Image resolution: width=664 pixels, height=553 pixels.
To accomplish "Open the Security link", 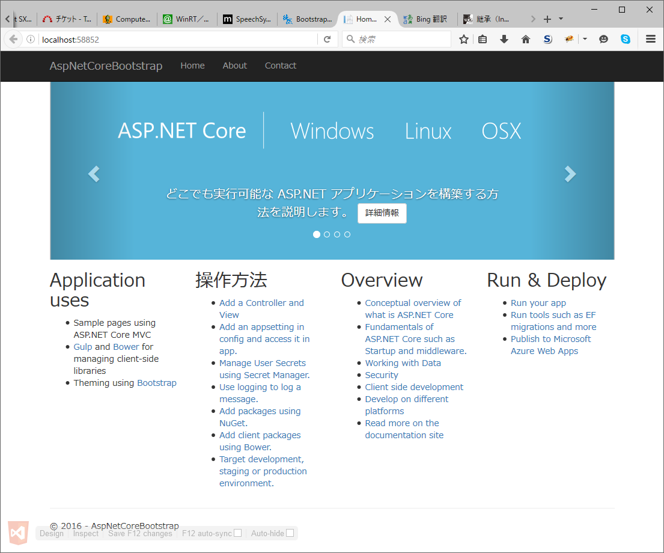I will tap(382, 375).
